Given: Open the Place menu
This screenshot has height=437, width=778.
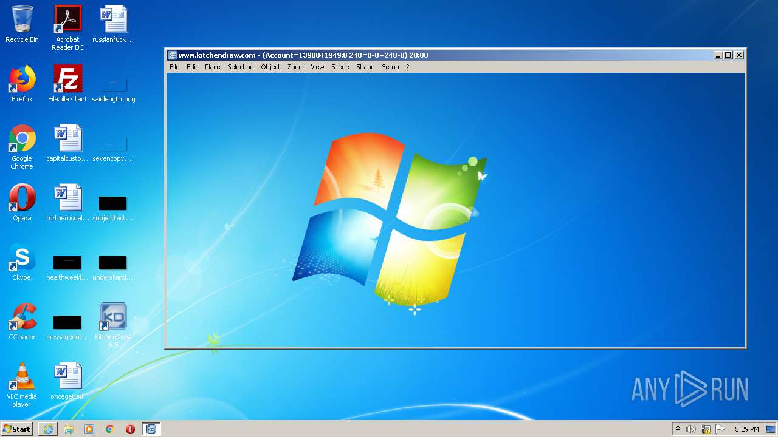Looking at the screenshot, I should click(x=212, y=67).
